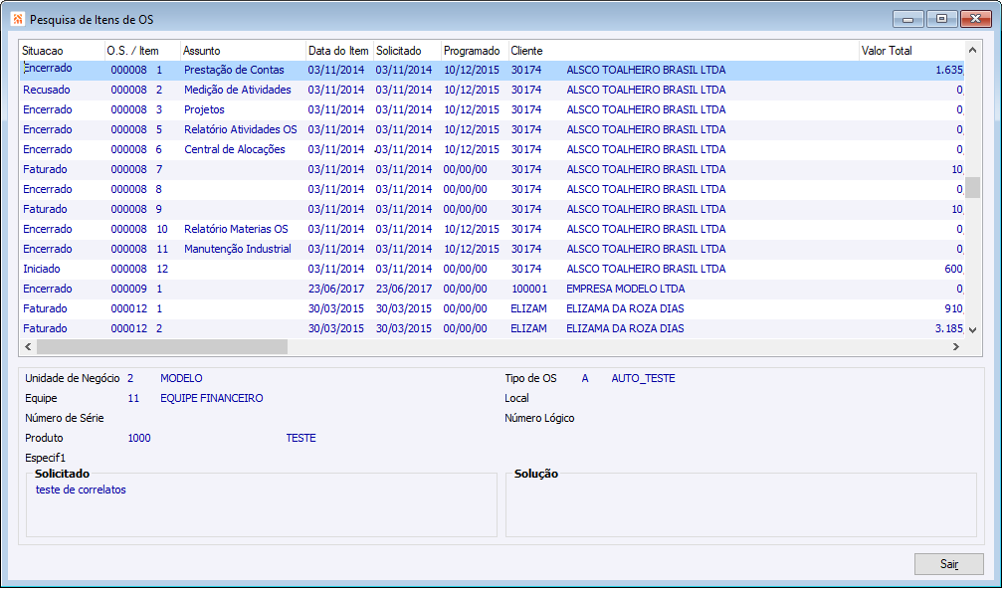Click the Produto code 1000

pos(139,438)
